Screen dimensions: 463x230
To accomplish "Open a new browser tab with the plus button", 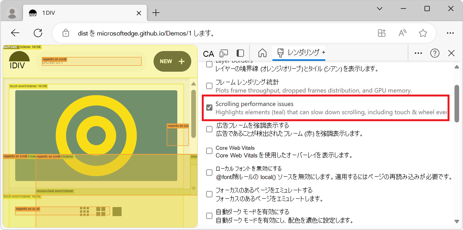I will pyautogui.click(x=156, y=12).
